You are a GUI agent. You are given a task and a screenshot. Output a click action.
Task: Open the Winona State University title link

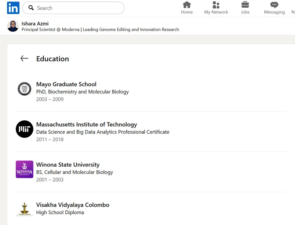tap(68, 165)
